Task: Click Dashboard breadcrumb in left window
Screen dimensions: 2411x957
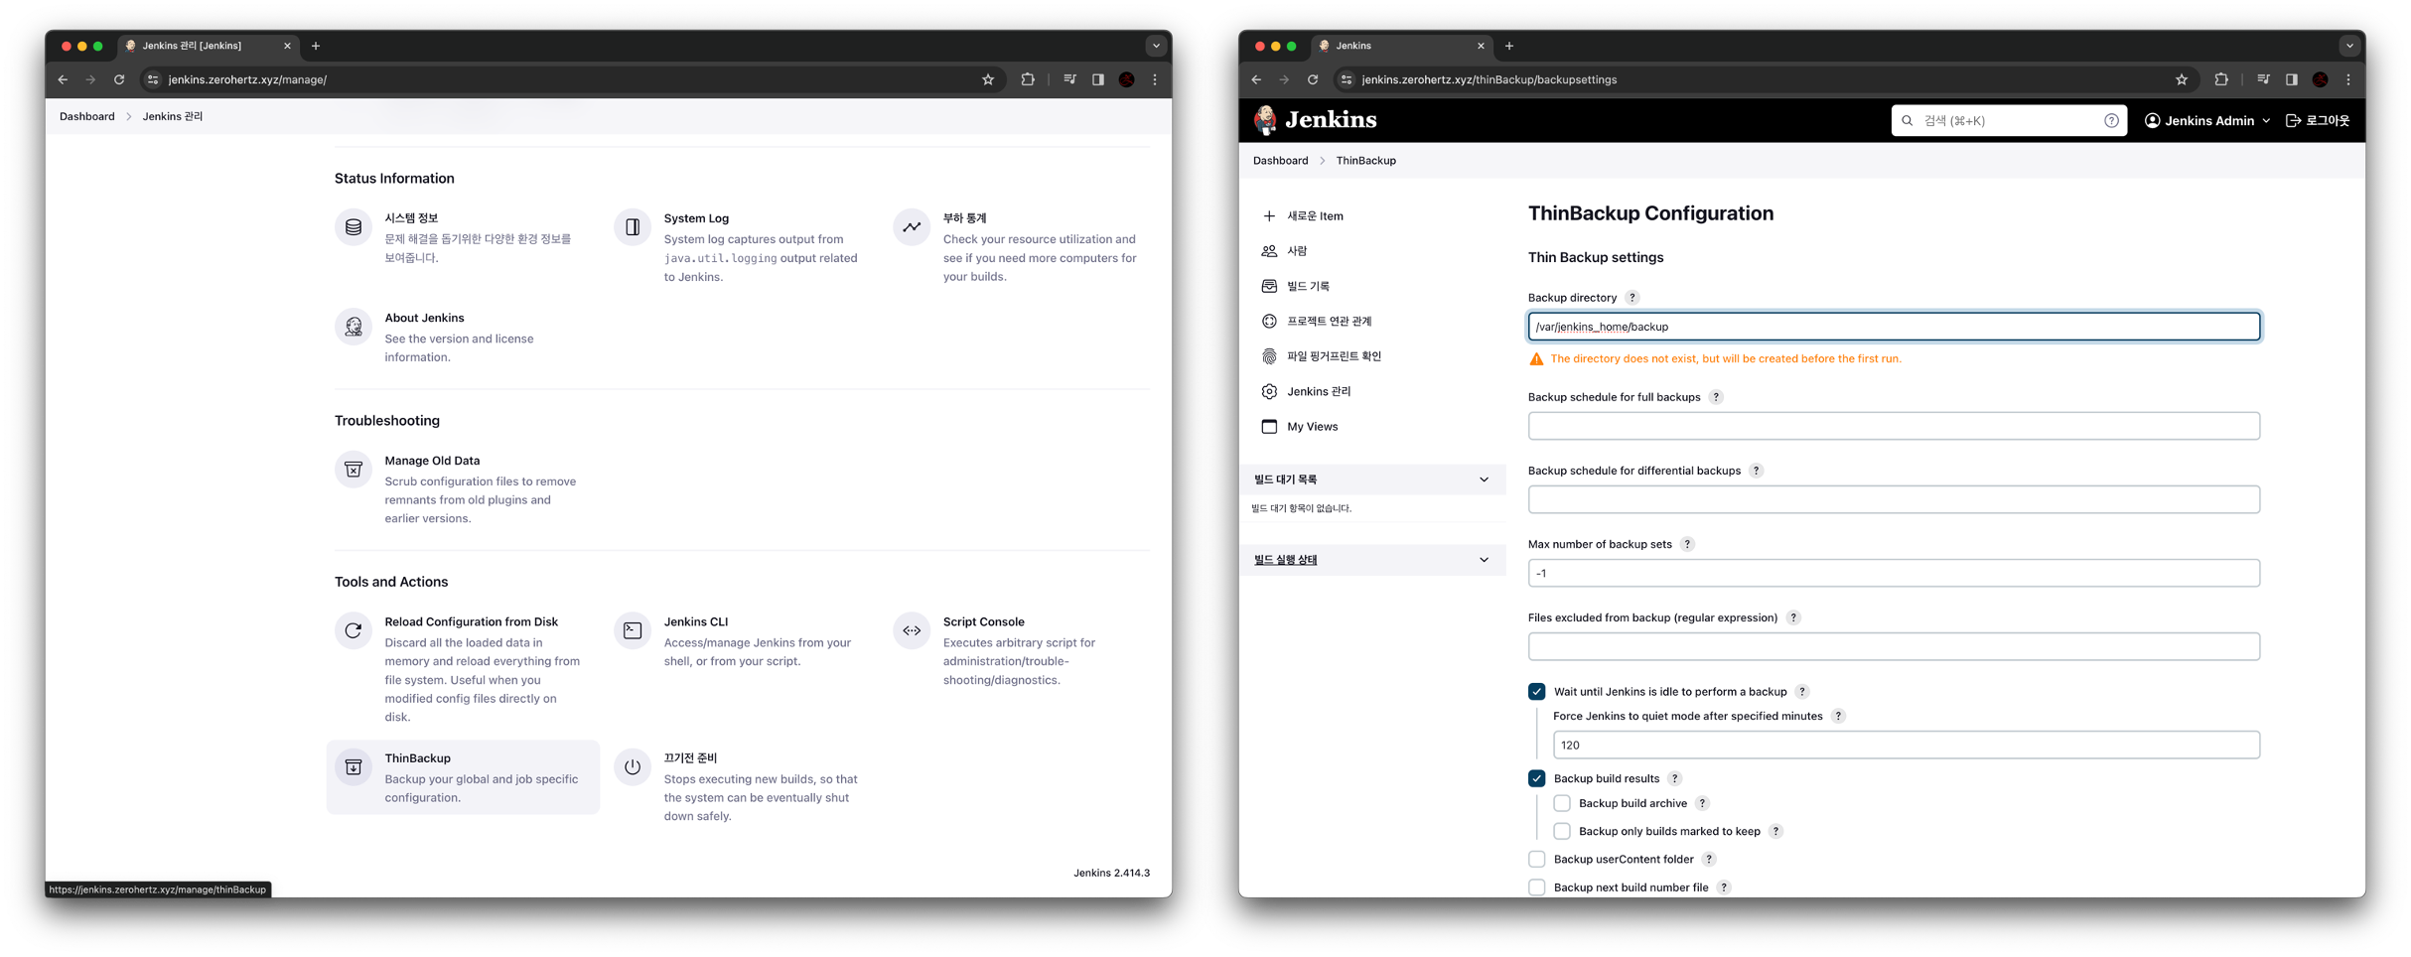Action: (87, 116)
